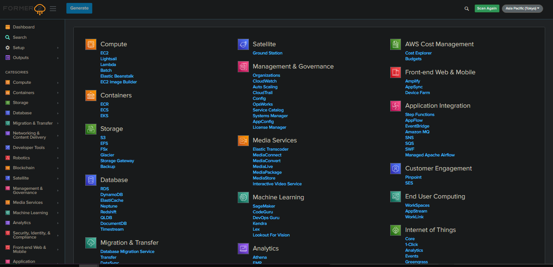
Task: Click the Media Services icon in main panel
Action: point(243,140)
